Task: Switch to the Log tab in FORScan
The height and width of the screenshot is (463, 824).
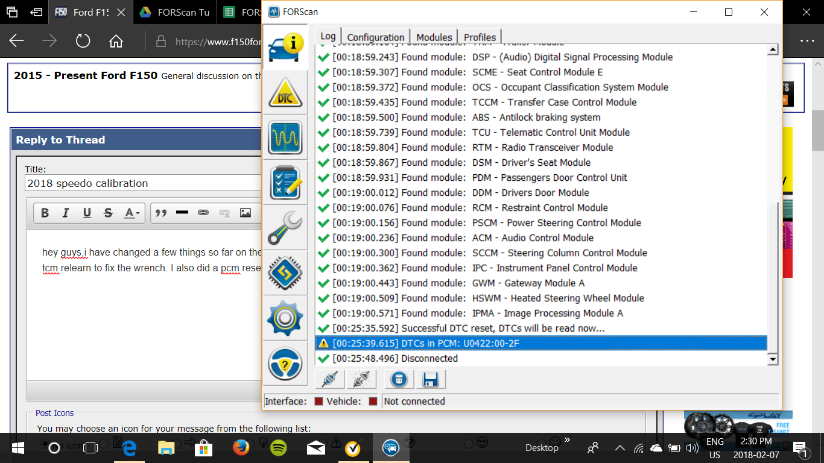Action: (328, 36)
